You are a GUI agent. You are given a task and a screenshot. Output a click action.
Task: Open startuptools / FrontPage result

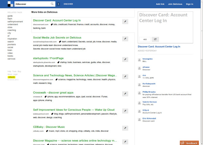(48, 58)
